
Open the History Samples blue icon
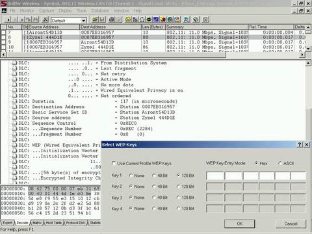click(x=156, y=19)
